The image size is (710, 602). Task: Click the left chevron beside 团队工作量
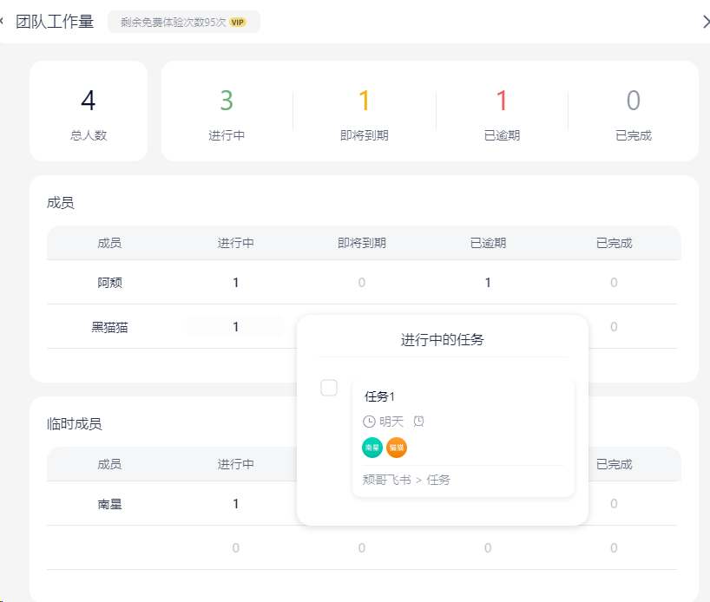3,22
